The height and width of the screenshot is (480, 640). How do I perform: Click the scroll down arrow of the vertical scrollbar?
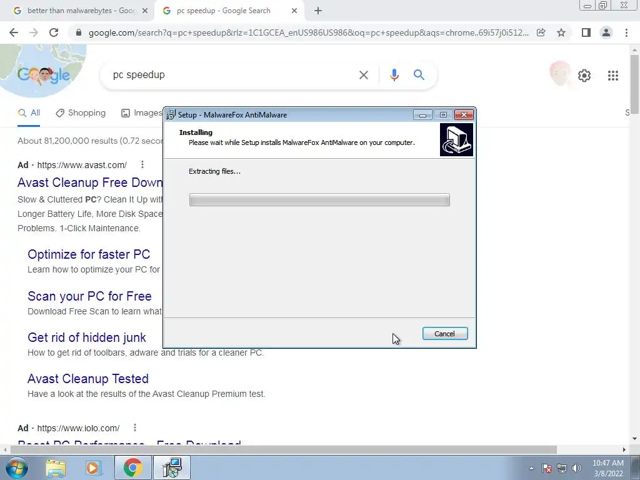[x=635, y=439]
